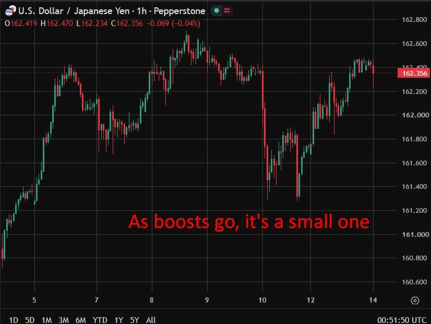Click the 1h interval label
This screenshot has width=431, height=324.
point(142,11)
